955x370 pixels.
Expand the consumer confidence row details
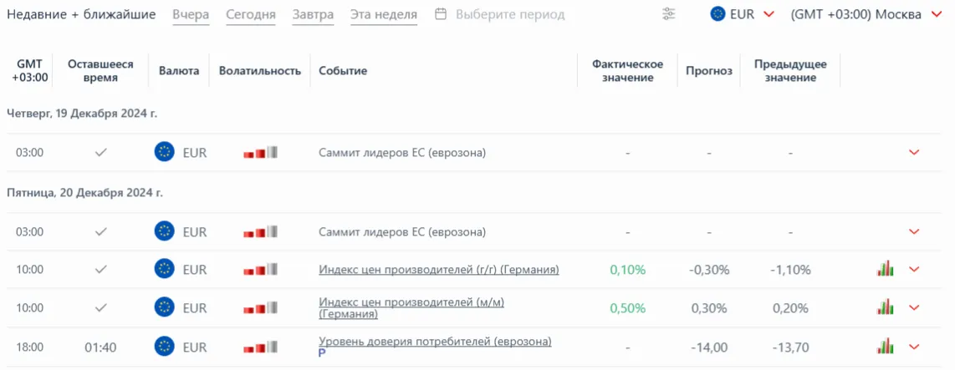(914, 346)
